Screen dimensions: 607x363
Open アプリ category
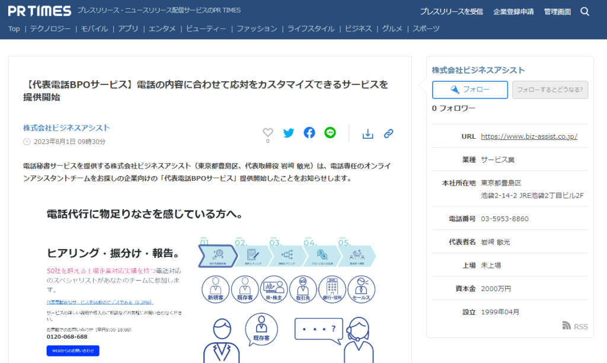click(128, 28)
